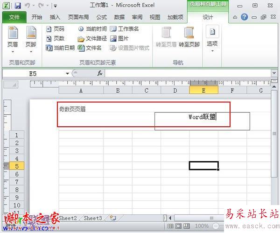The image size is (280, 233).
Task: Click the Undo arrow icon
Action: click(28, 6)
